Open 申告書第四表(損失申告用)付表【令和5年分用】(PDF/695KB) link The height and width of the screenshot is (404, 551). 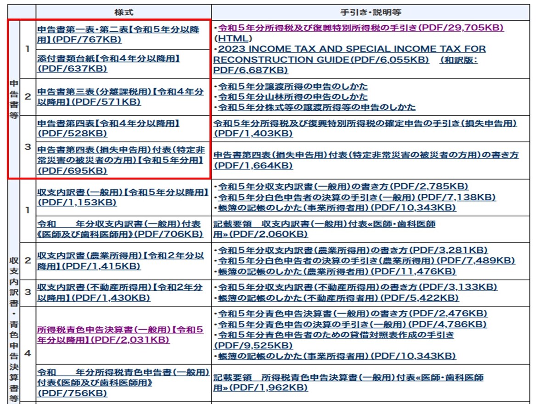tap(121, 160)
